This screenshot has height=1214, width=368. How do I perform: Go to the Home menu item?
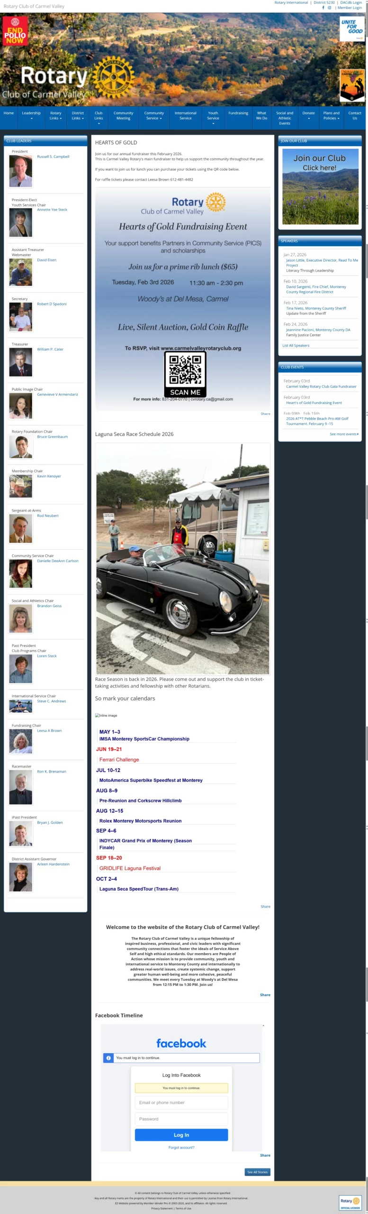coord(9,113)
